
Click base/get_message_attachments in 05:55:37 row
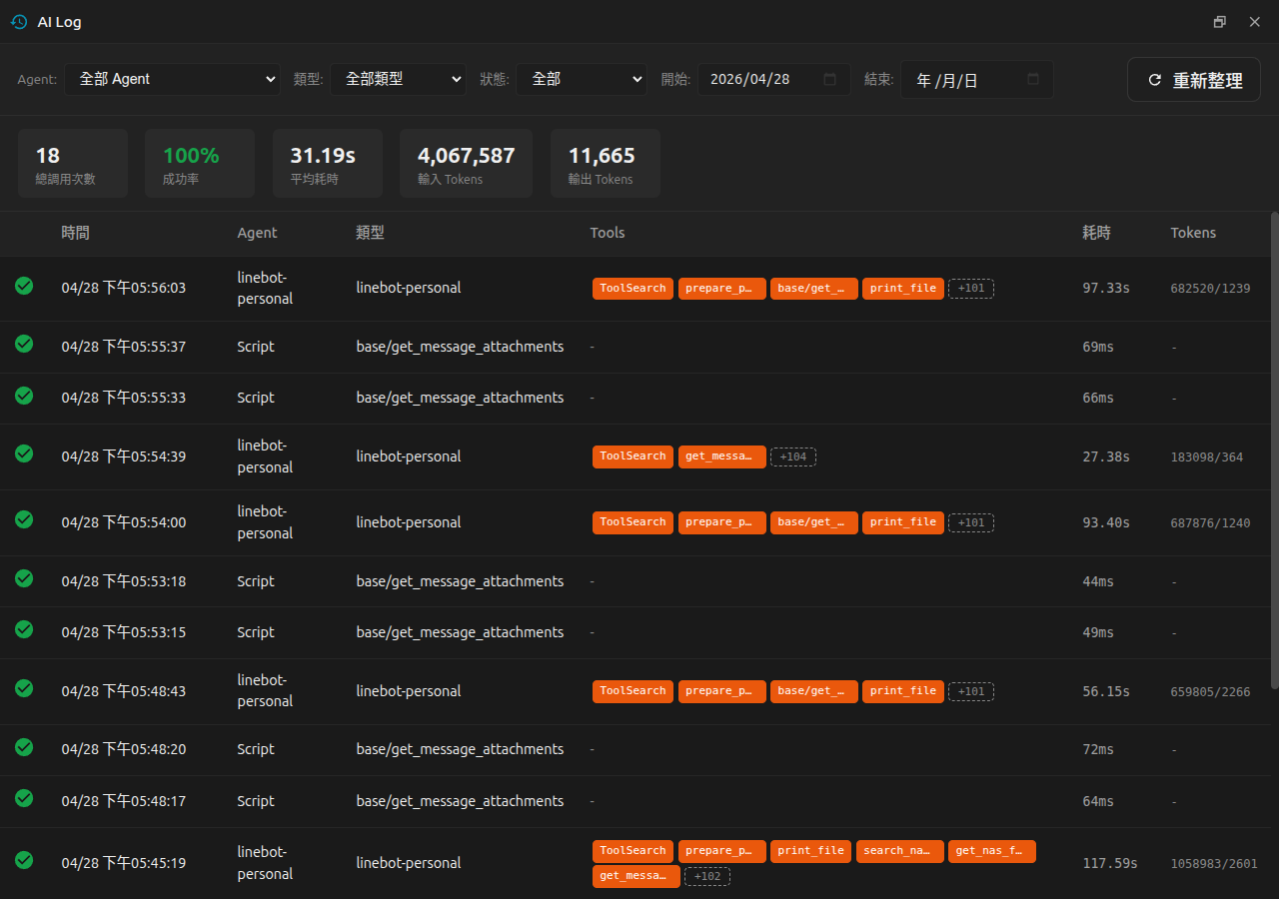[460, 347]
